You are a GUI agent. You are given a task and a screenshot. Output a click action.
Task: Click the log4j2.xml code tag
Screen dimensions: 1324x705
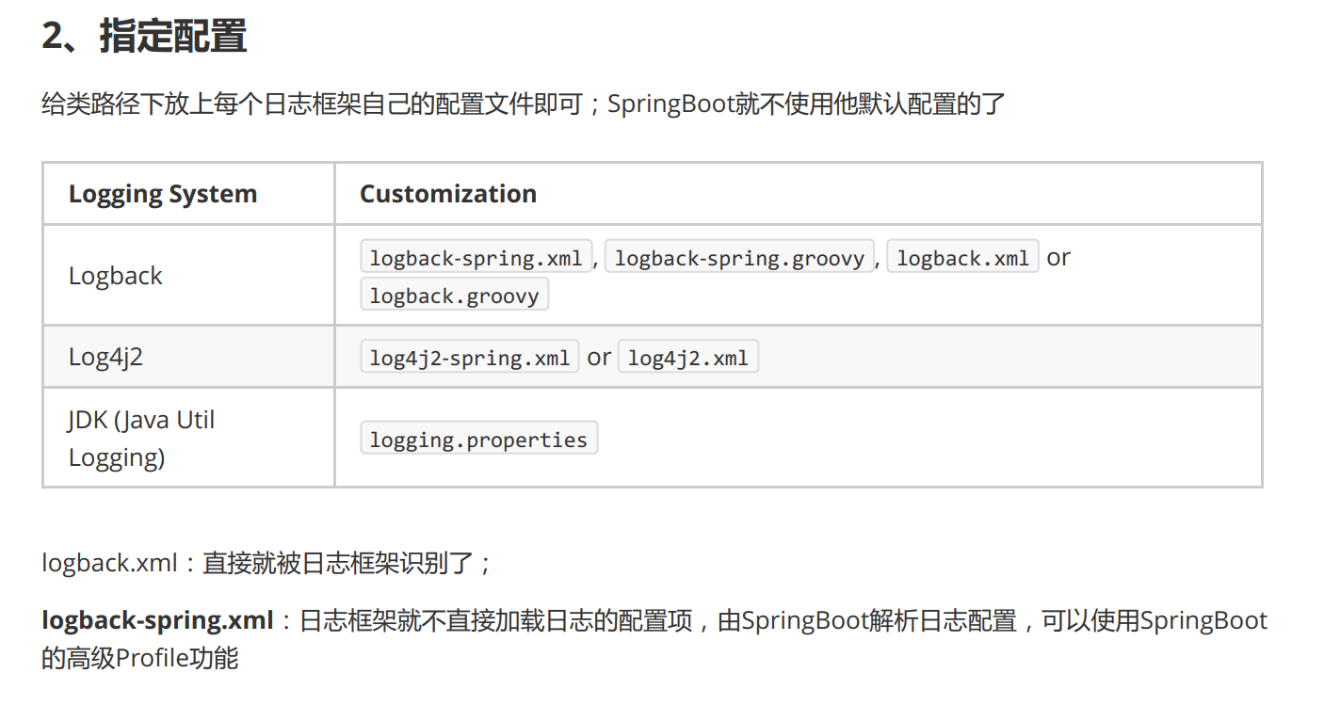[687, 358]
